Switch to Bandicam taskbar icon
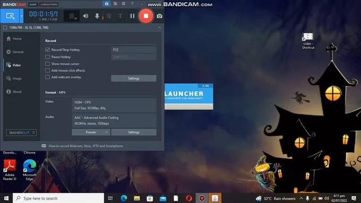Image resolution: width=361 pixels, height=203 pixels. (202, 198)
